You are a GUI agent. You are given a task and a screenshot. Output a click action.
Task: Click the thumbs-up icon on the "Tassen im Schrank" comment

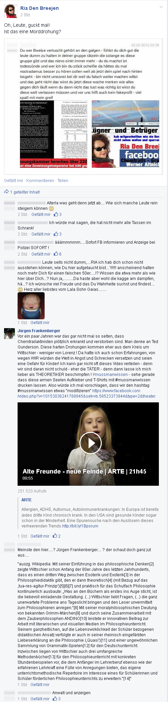click(56, 234)
